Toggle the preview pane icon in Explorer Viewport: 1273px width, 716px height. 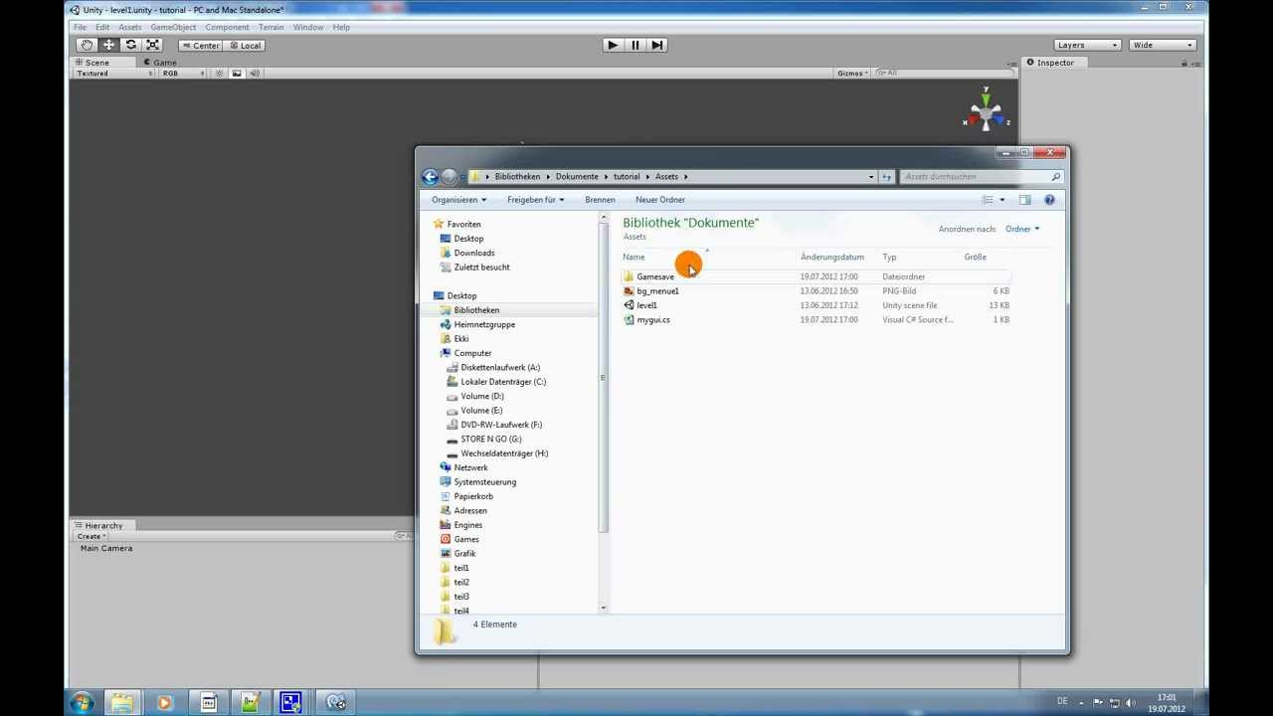click(x=1024, y=200)
